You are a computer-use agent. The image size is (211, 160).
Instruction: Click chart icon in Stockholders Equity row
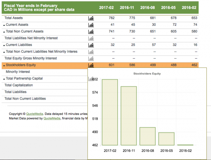coord(91,65)
